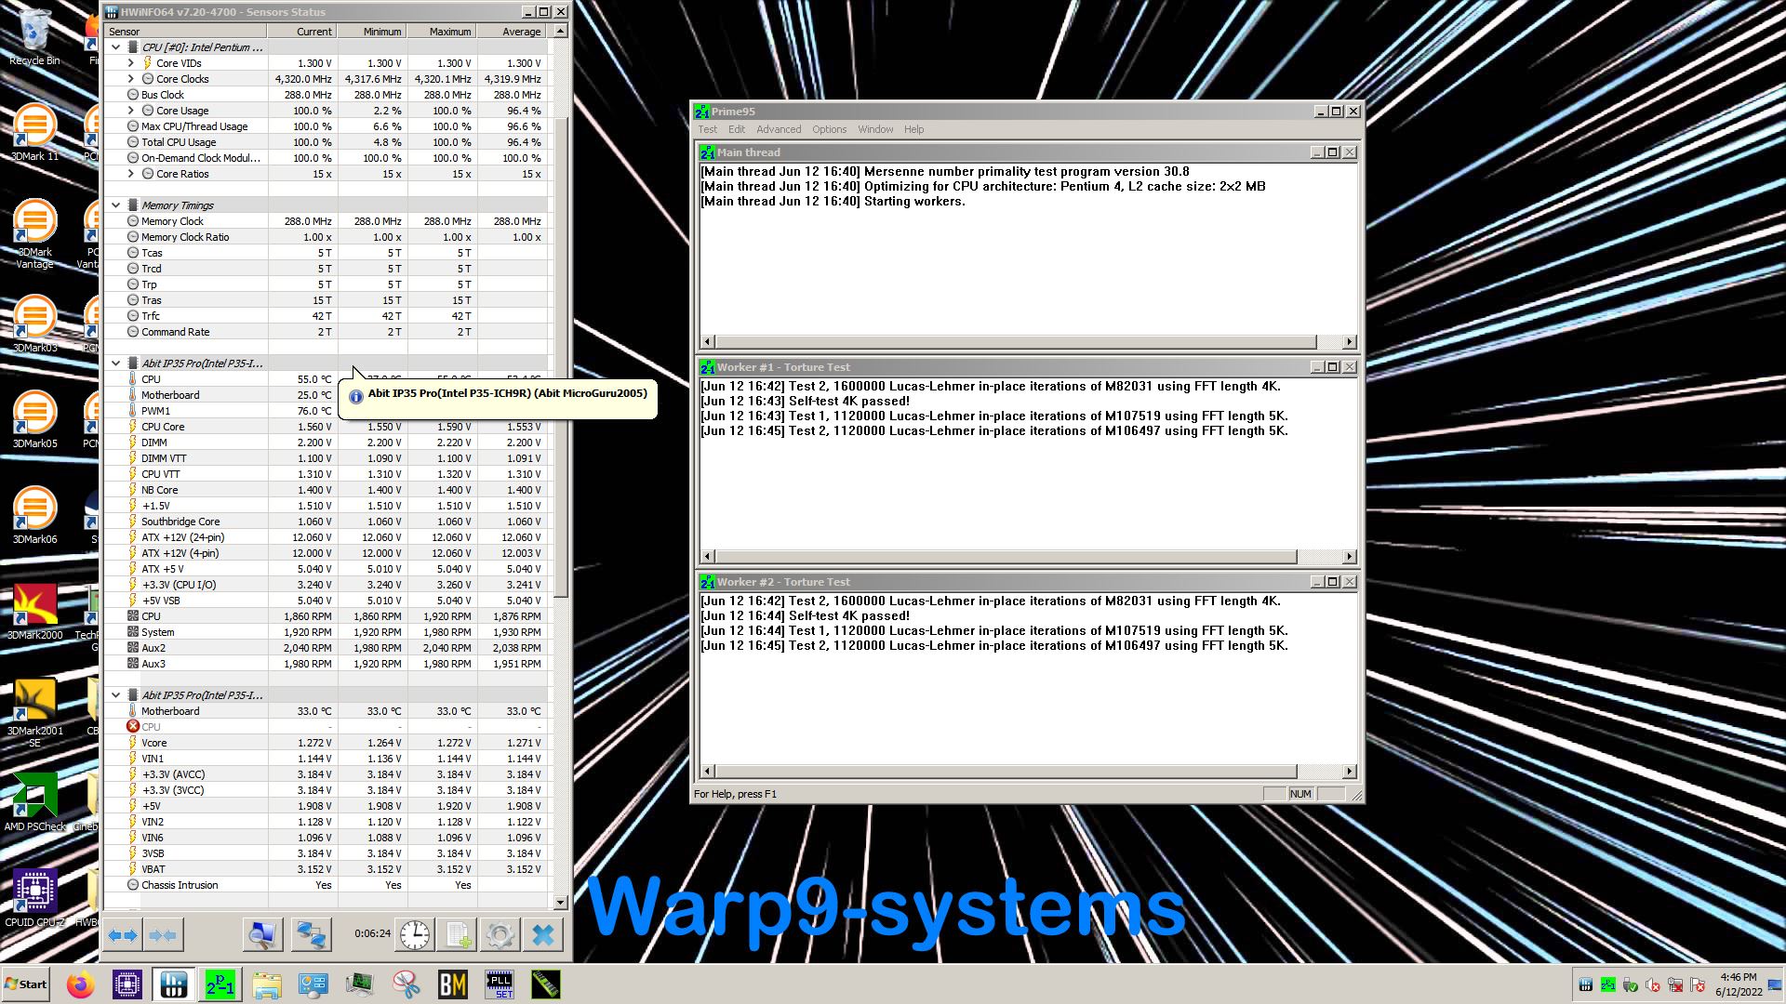
Task: Click the Minimum column header
Action: [372, 32]
